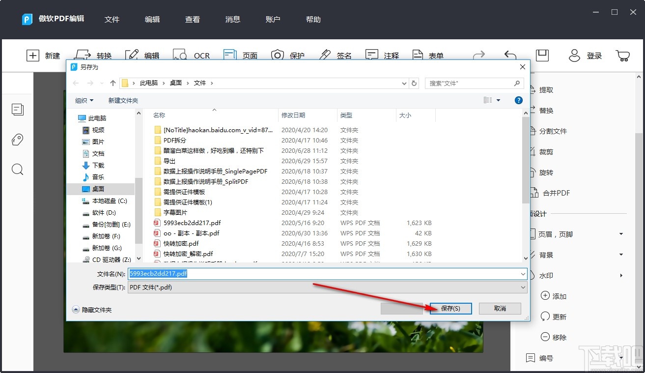Open the 帮助 menu
The width and height of the screenshot is (645, 373).
[313, 20]
